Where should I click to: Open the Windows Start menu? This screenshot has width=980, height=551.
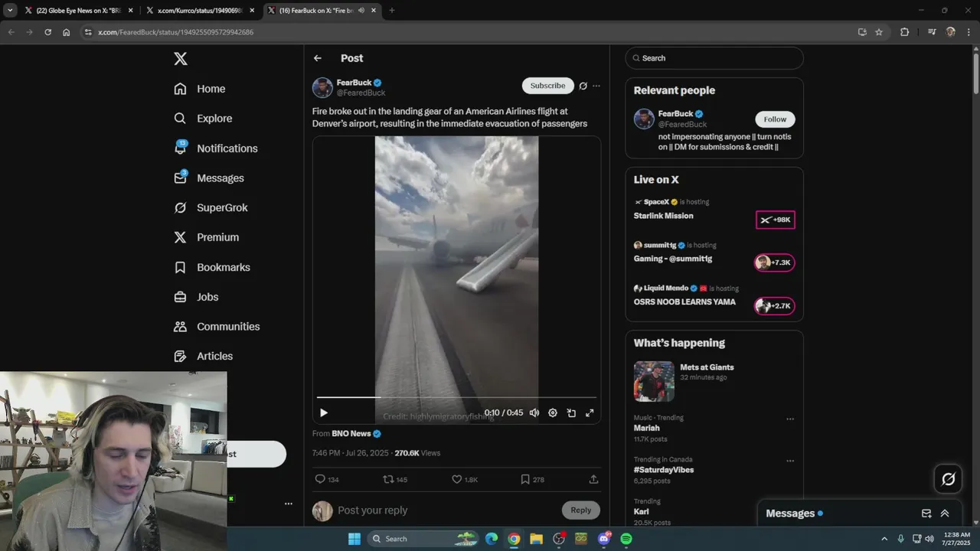354,539
